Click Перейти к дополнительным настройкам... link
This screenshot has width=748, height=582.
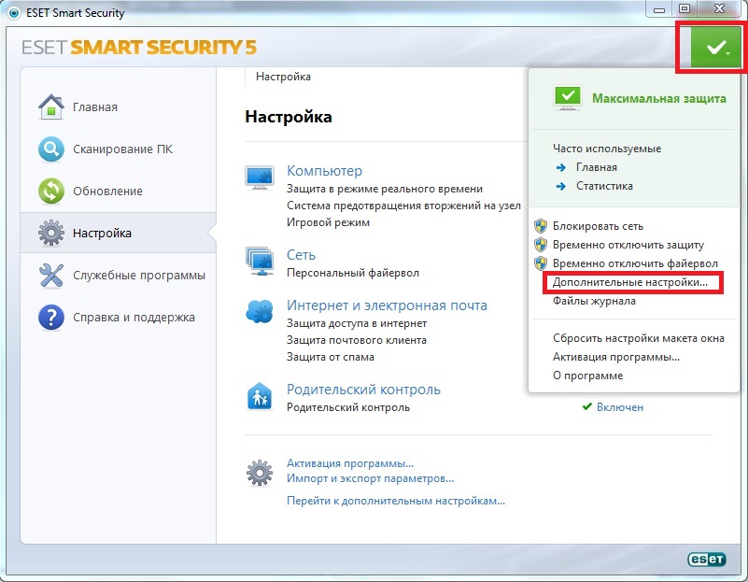click(x=396, y=501)
